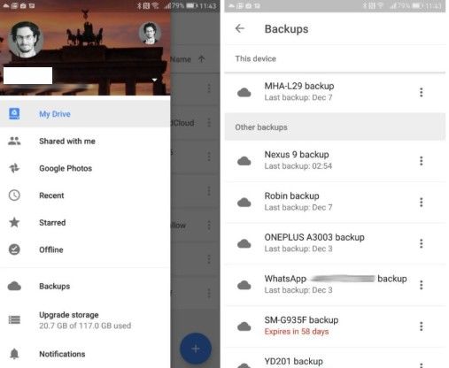Open the Notifications bell icon

point(14,354)
